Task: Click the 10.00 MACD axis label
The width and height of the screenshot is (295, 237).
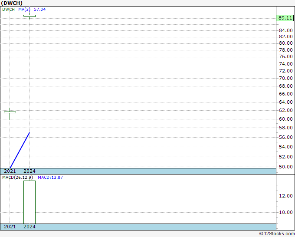Action: click(x=285, y=212)
